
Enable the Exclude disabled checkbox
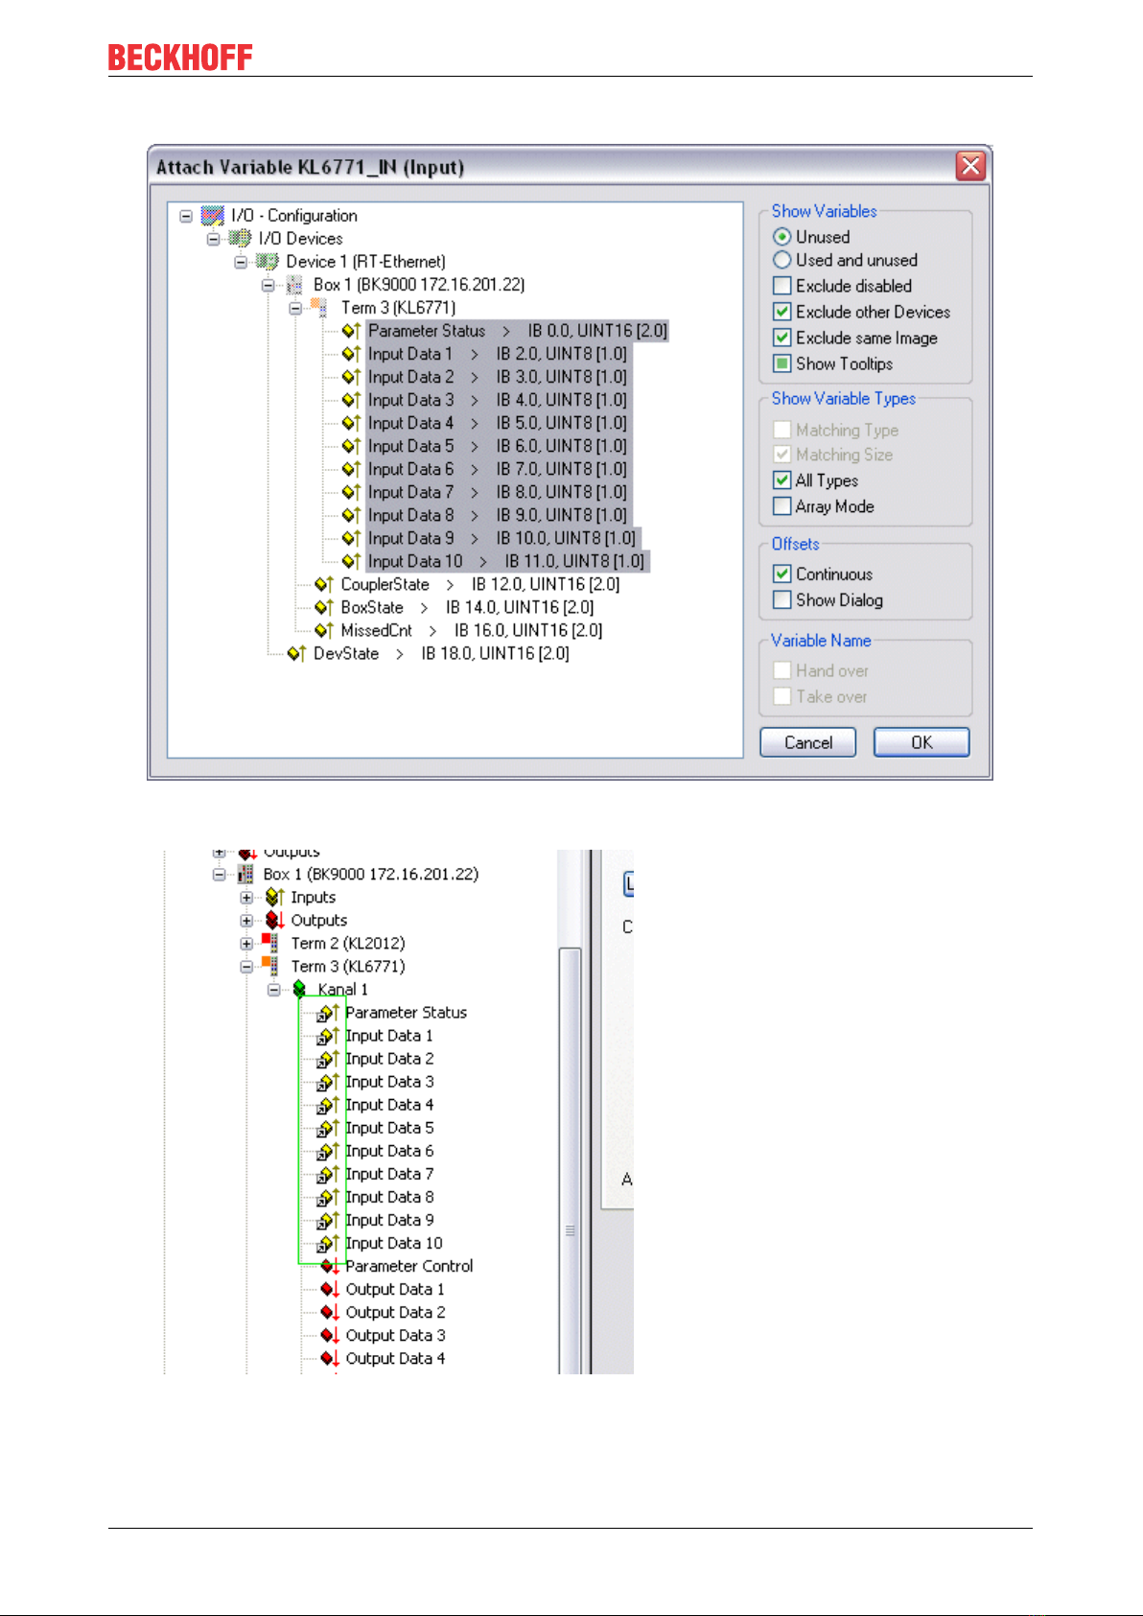782,286
